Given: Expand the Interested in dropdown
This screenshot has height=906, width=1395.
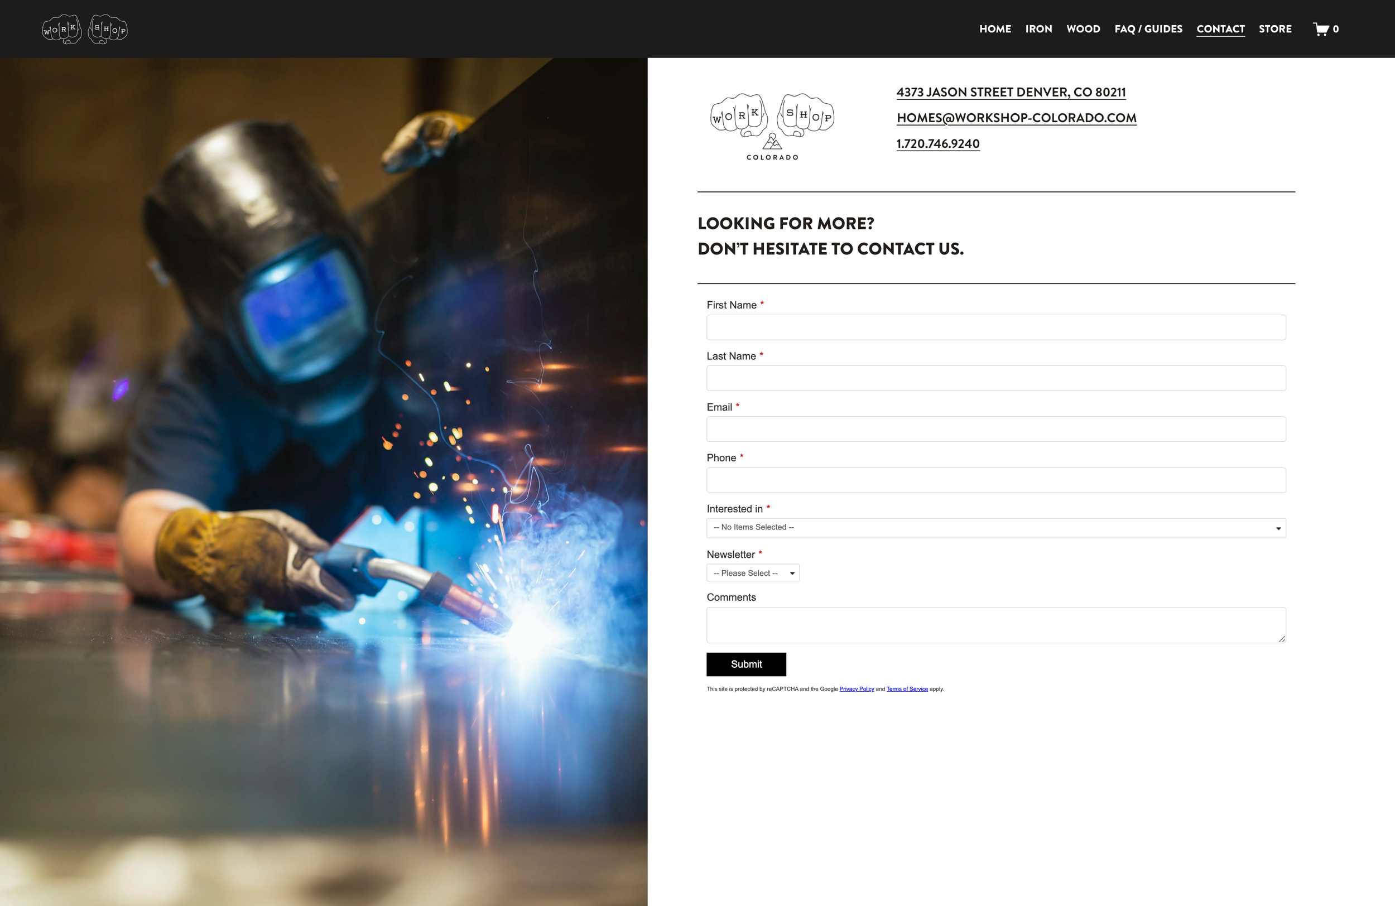Looking at the screenshot, I should point(995,527).
